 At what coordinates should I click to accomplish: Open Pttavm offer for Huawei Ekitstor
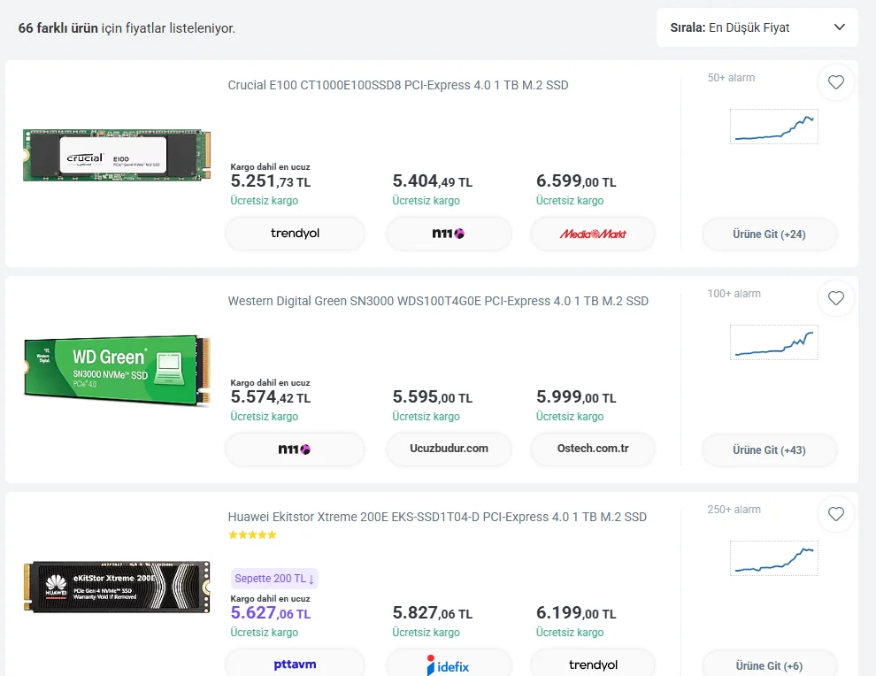[x=295, y=664]
